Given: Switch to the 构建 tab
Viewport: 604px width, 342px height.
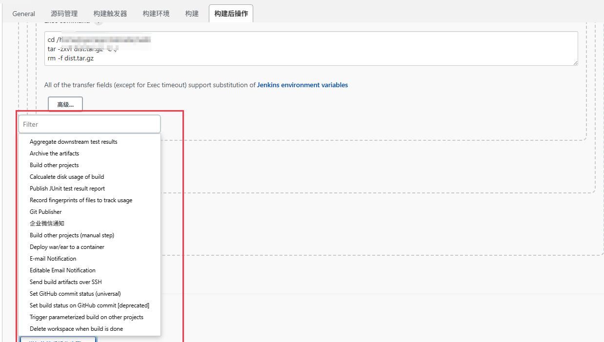Looking at the screenshot, I should [191, 14].
